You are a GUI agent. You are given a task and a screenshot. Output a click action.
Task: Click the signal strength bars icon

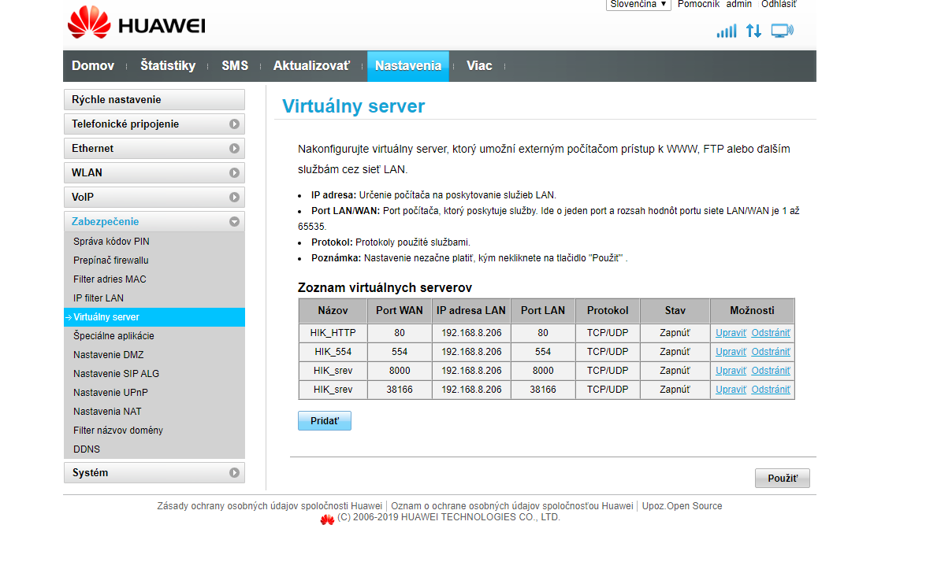tap(726, 31)
